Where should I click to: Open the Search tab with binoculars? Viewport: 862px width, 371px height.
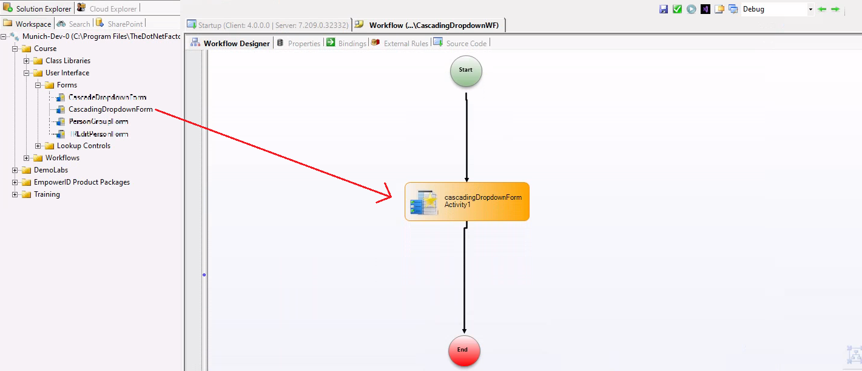coord(73,24)
